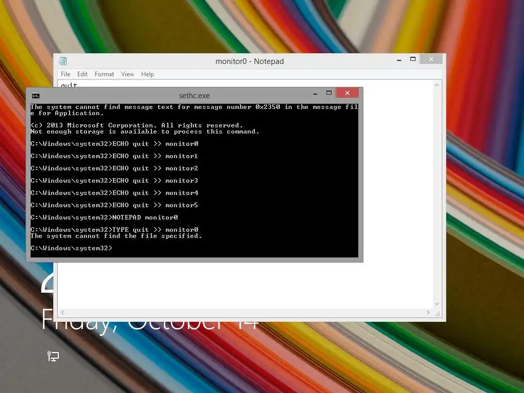Click the Notepad document icon in title bar

[x=63, y=61]
